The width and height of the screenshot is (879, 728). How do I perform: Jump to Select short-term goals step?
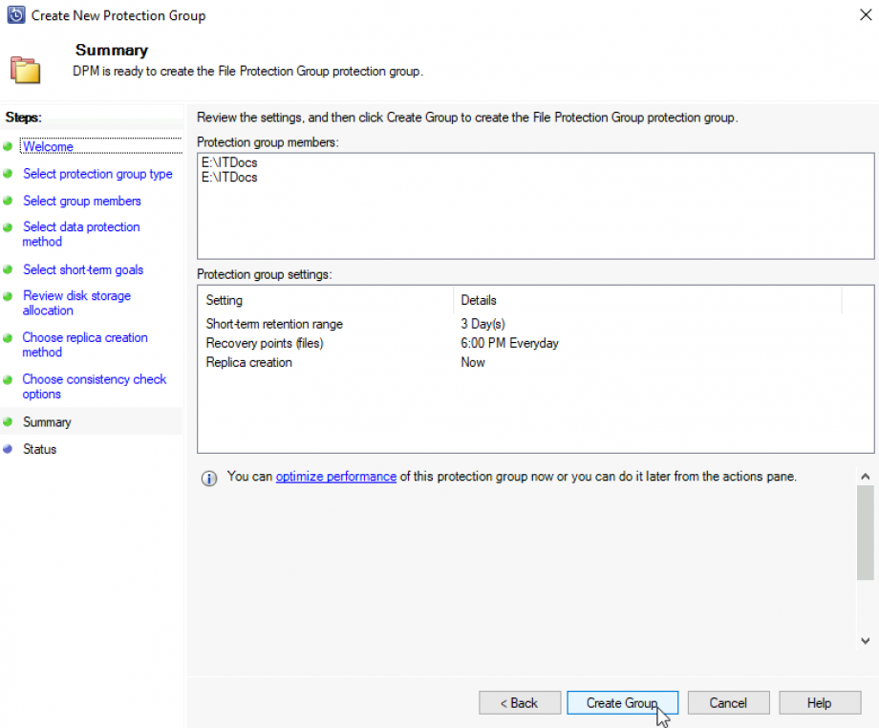83,269
